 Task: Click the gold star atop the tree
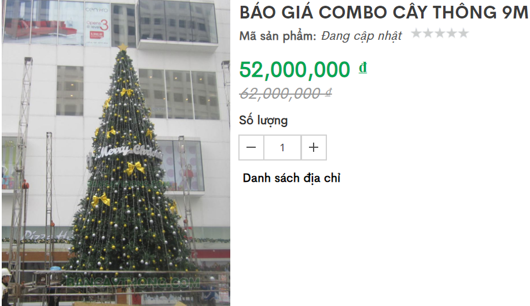pyautogui.click(x=123, y=47)
